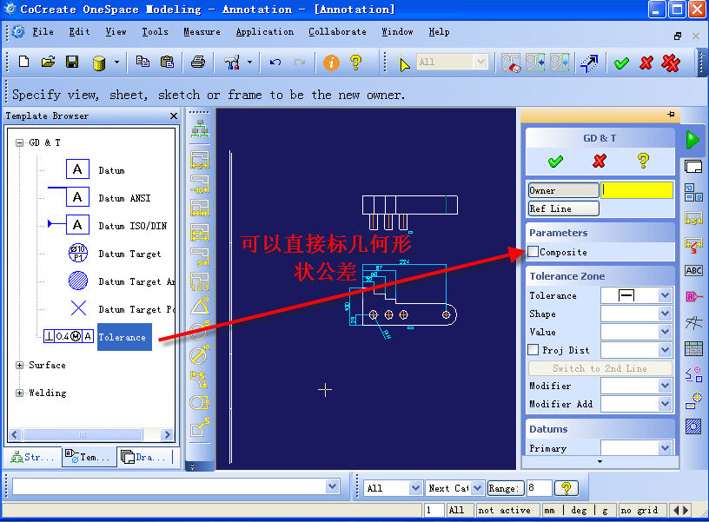Image resolution: width=709 pixels, height=522 pixels.
Task: Select the Tolerance template item
Action: [124, 337]
